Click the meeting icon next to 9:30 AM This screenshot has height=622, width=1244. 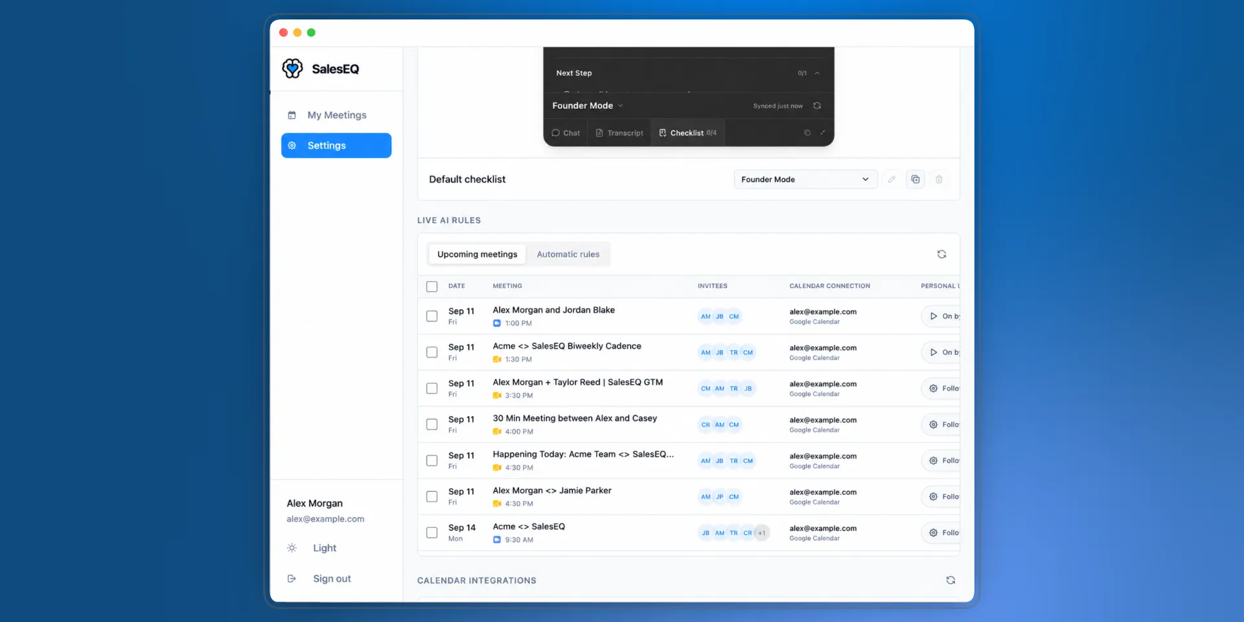(x=497, y=540)
